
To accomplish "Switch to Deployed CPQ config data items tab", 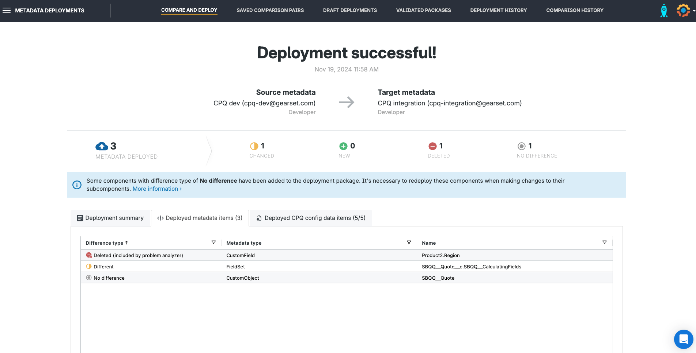I will [311, 218].
